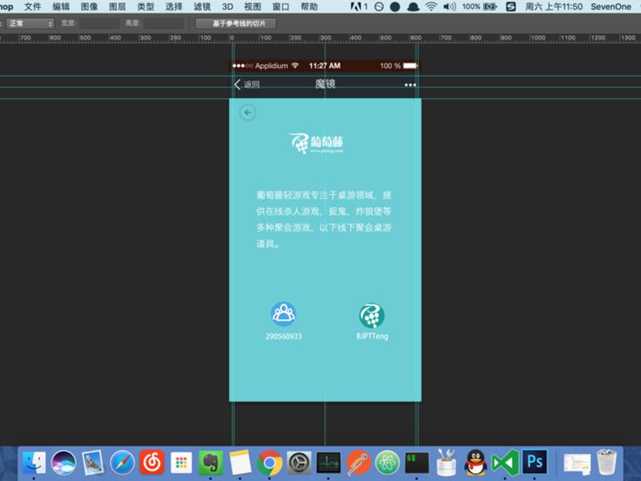The height and width of the screenshot is (481, 641).
Task: Open the Wi-Fi status menu
Action: [x=431, y=6]
